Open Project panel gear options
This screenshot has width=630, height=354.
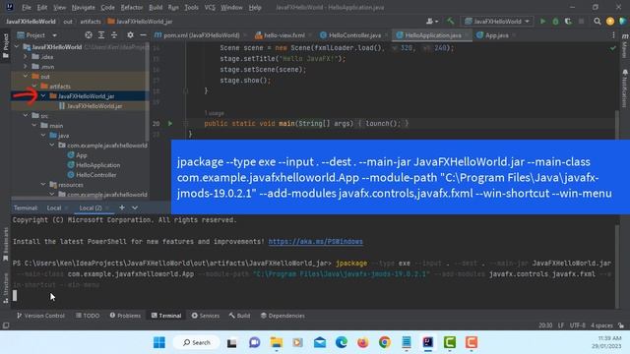130,35
